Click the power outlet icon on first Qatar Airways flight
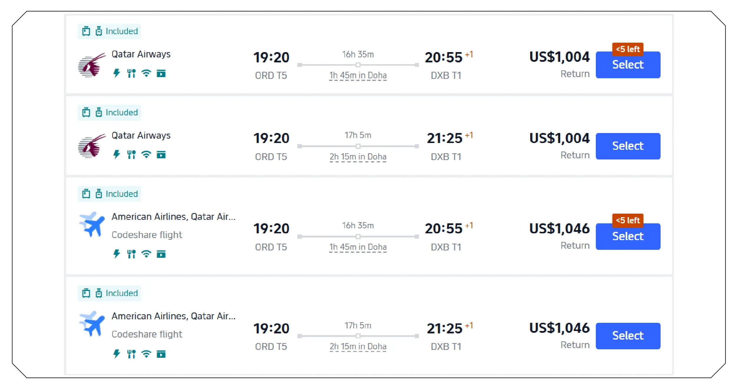 (x=117, y=73)
